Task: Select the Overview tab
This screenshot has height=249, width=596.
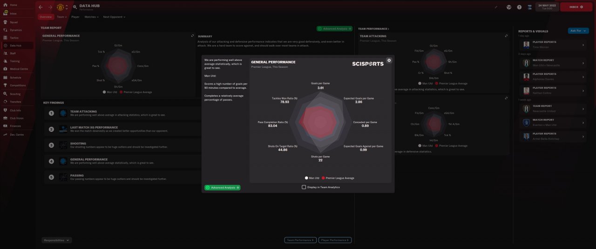Action: 45,17
